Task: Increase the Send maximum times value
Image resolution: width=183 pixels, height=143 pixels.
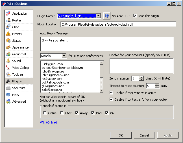Action: (x=142, y=77)
